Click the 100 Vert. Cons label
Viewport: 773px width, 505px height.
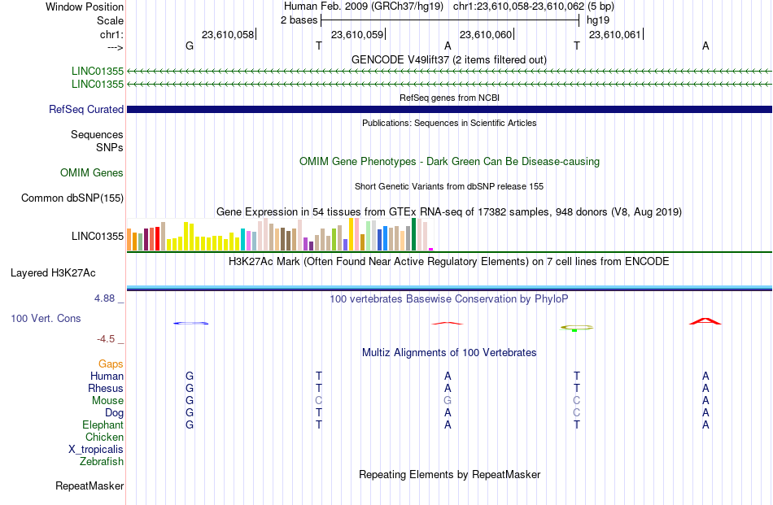46,318
